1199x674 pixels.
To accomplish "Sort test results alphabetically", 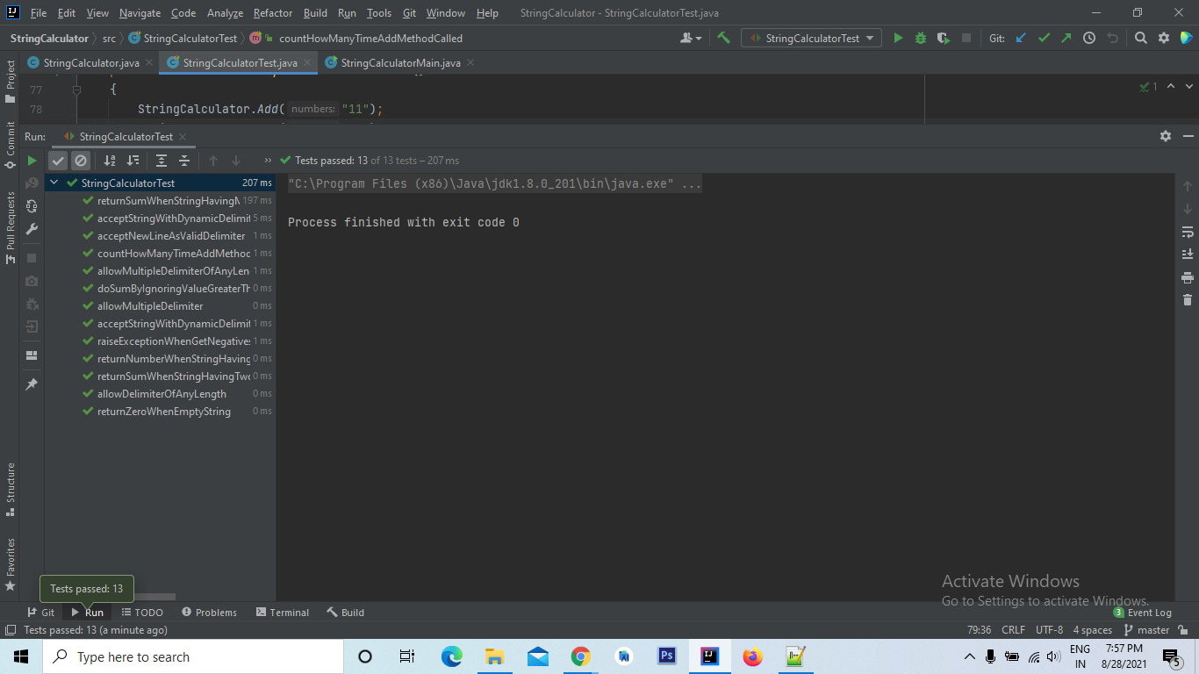I will click(109, 160).
